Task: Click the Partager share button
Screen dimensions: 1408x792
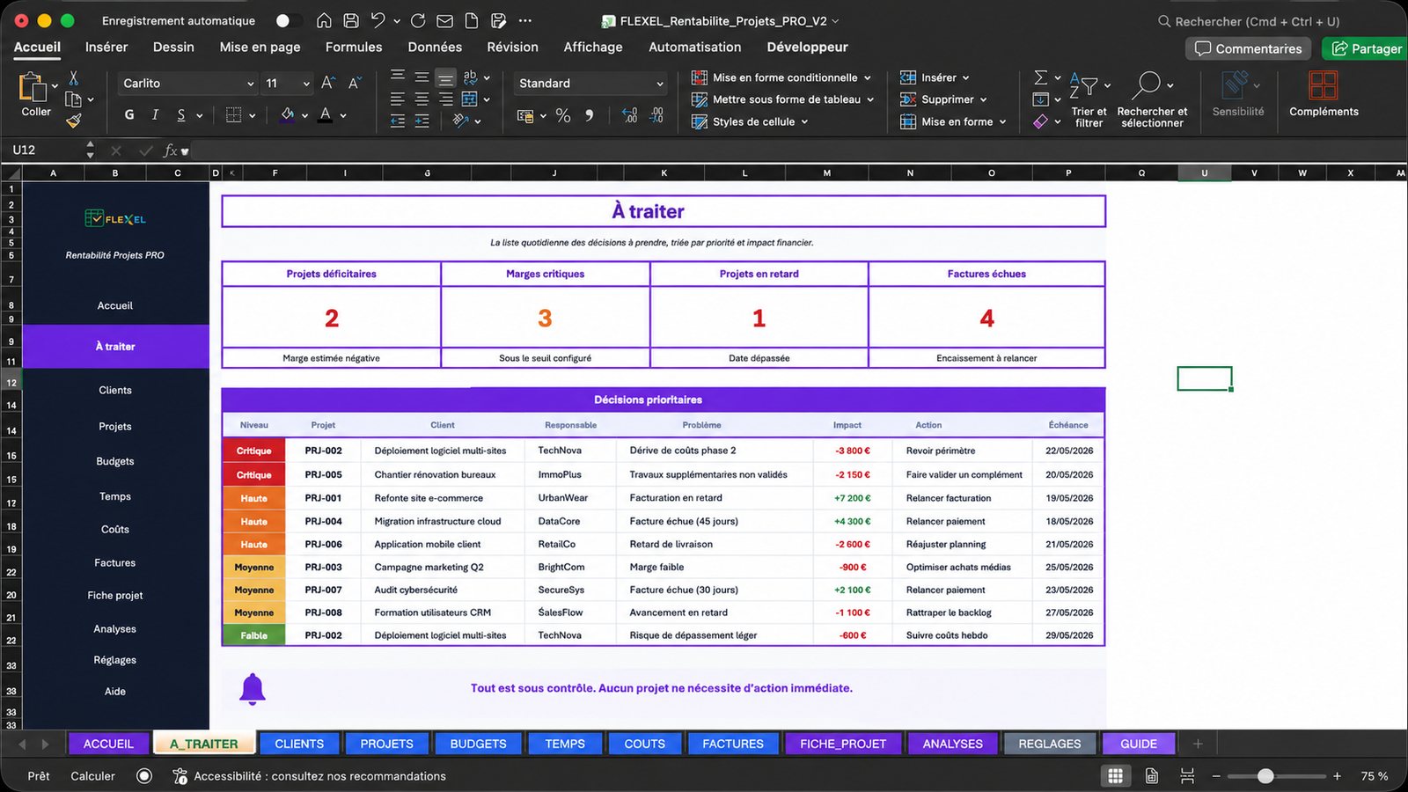Action: point(1367,48)
